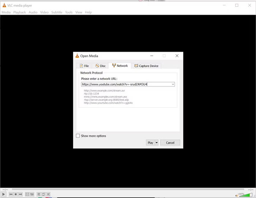The image size is (256, 198).
Task: Close the Open Media dialog
Action: [177, 56]
